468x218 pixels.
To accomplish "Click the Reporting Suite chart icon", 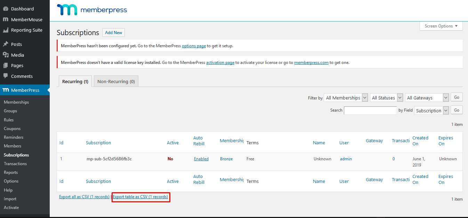I will tap(6, 30).
